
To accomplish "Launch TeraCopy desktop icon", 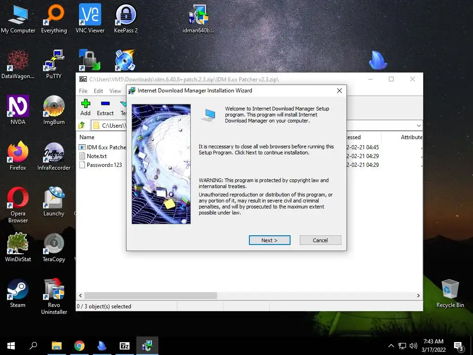I will click(54, 247).
